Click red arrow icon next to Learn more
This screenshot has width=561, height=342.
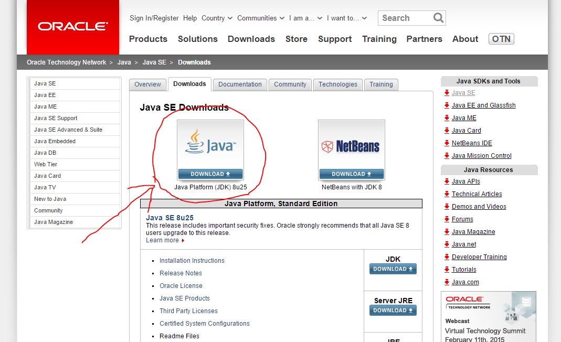183,240
